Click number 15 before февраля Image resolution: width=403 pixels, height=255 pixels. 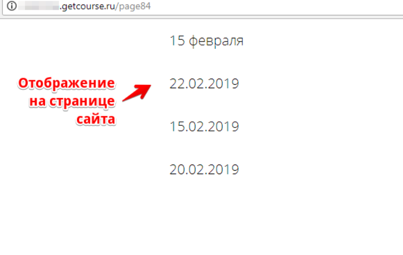click(177, 40)
